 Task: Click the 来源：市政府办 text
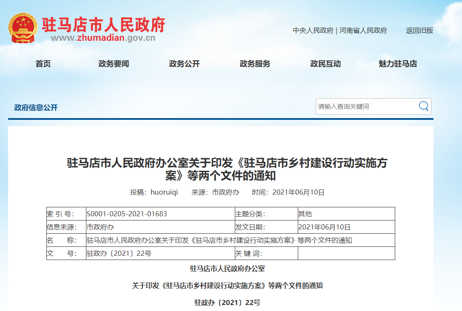coord(215,192)
